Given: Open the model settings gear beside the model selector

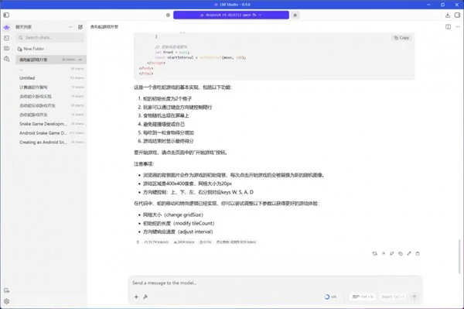Looking at the screenshot, I should pyautogui.click(x=168, y=15).
